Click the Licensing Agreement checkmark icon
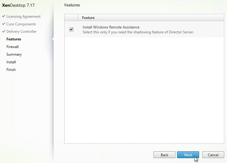This screenshot has width=227, height=163. coord(4,16)
